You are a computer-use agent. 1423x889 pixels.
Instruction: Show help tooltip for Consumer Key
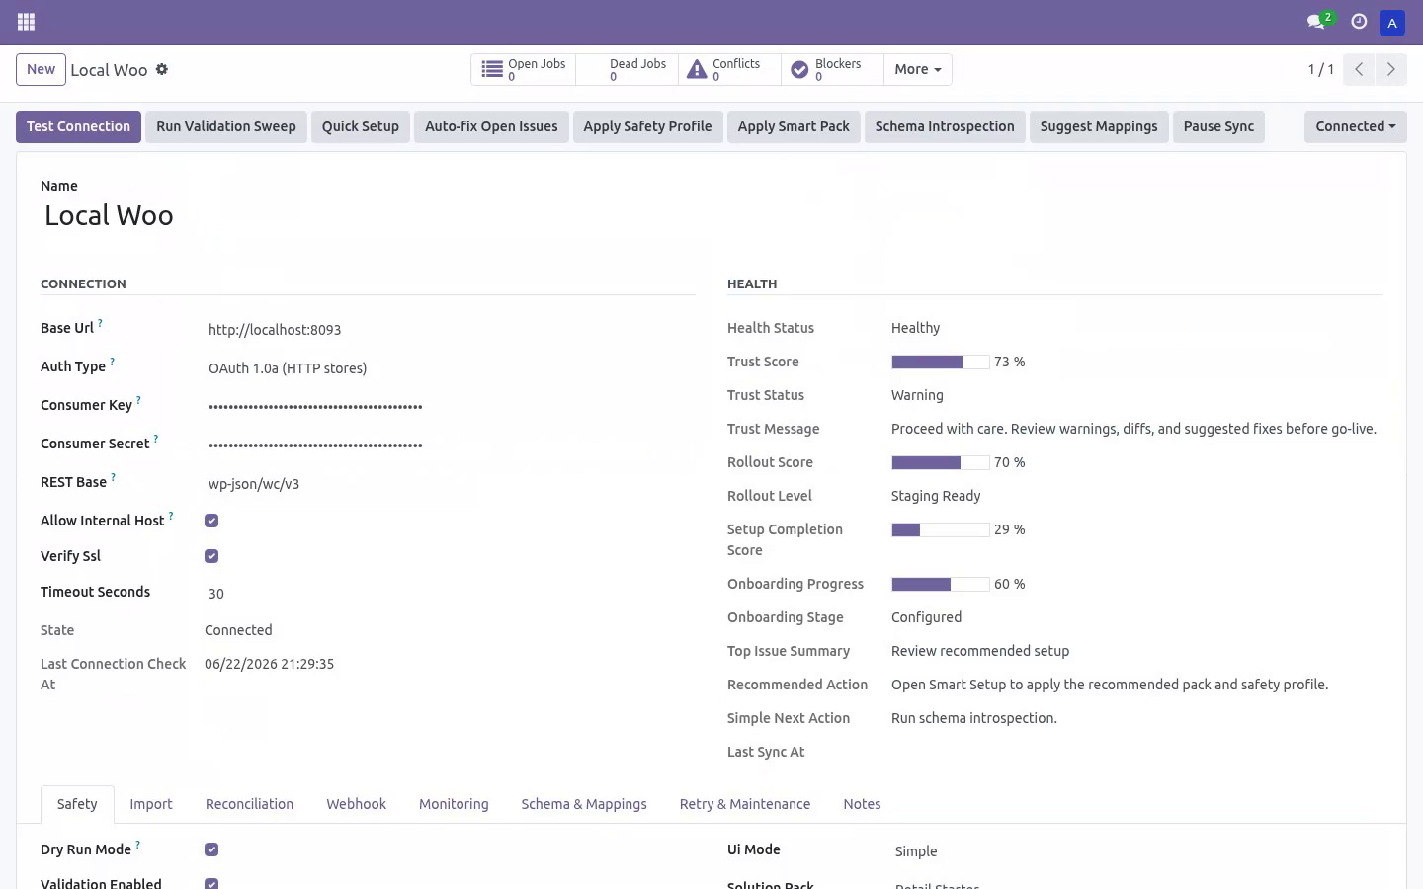pos(138,400)
